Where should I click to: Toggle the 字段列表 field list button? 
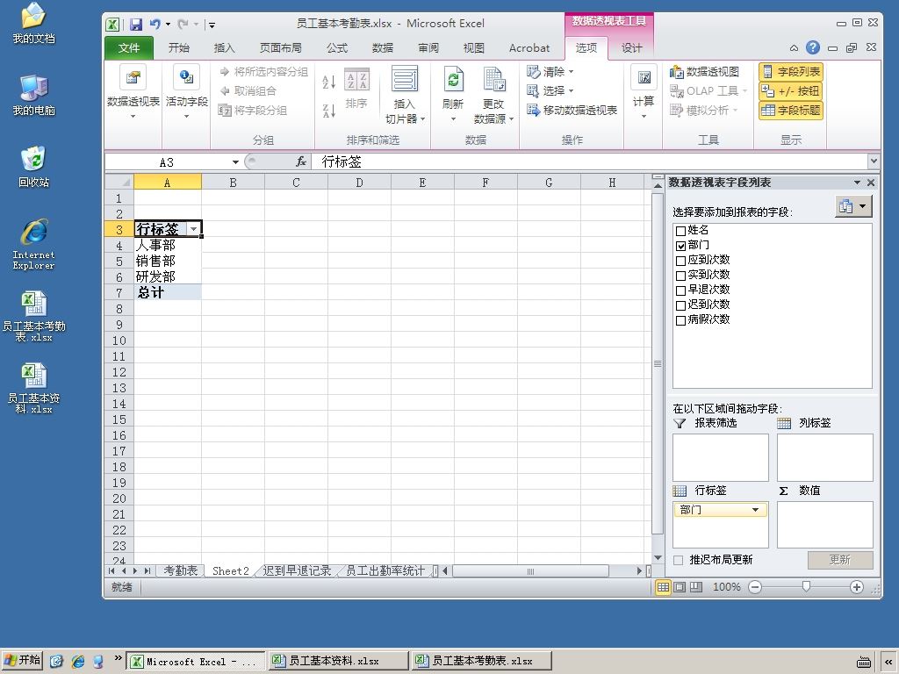pos(791,72)
